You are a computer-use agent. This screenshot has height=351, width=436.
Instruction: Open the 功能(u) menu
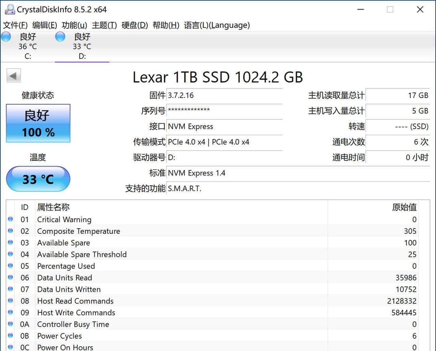(x=74, y=25)
